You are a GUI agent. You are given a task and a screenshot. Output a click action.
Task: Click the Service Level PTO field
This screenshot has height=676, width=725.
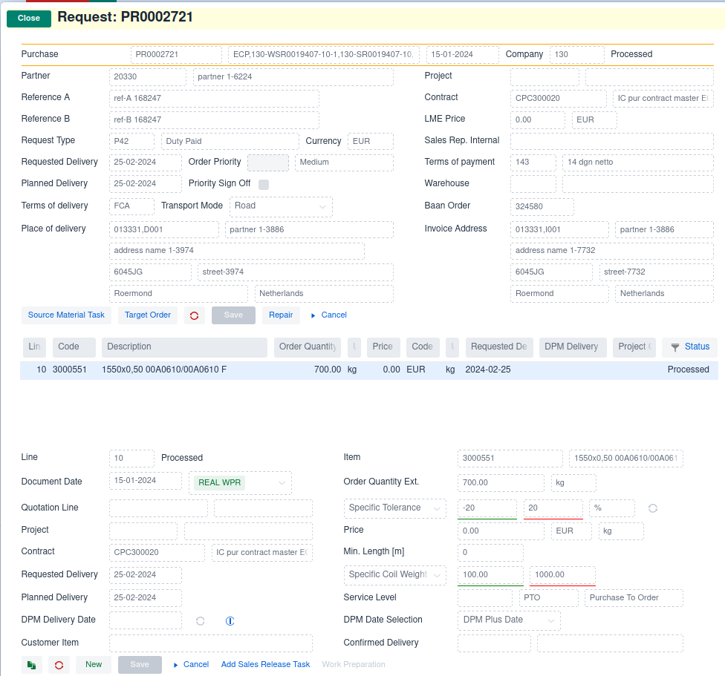pos(548,598)
